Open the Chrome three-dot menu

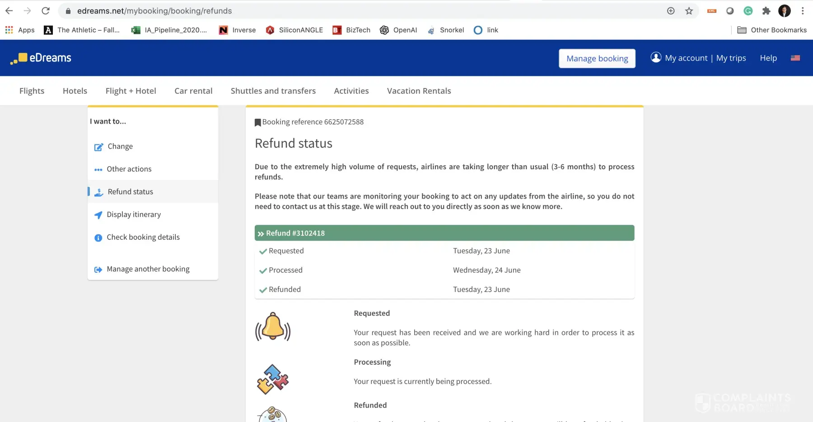tap(803, 11)
